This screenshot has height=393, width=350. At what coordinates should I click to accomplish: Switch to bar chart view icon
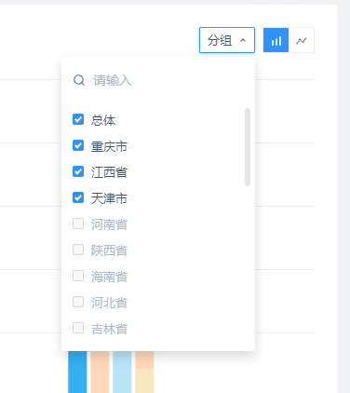[276, 40]
